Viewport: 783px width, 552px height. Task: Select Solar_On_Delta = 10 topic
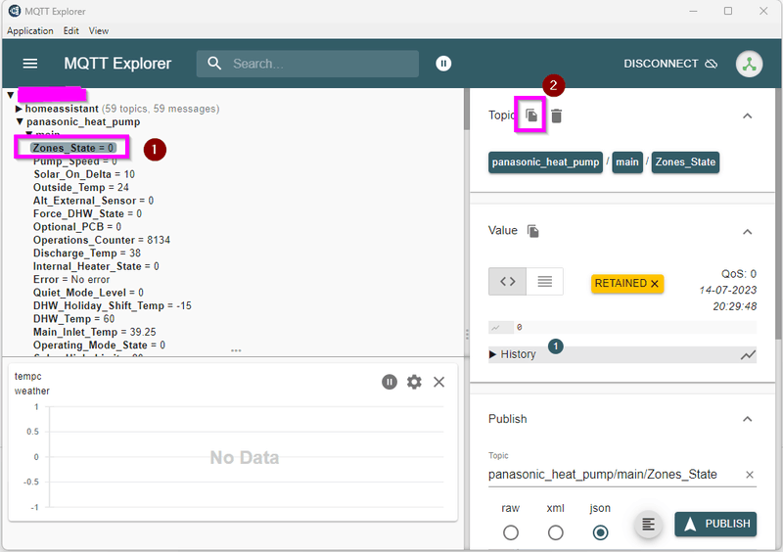pyautogui.click(x=84, y=174)
